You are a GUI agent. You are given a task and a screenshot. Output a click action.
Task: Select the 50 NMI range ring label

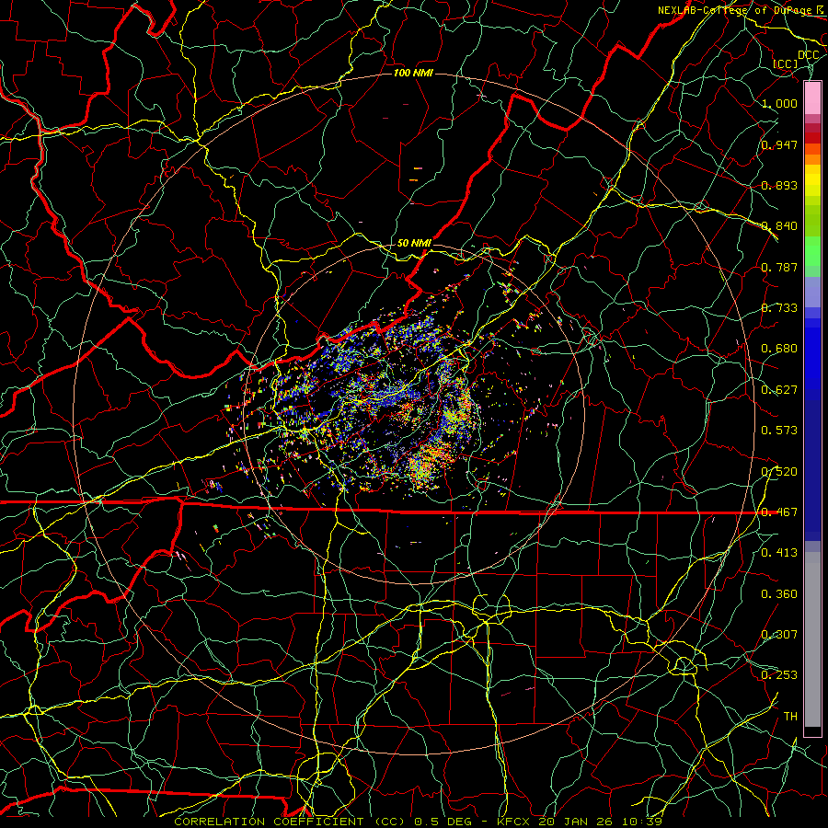(x=414, y=243)
